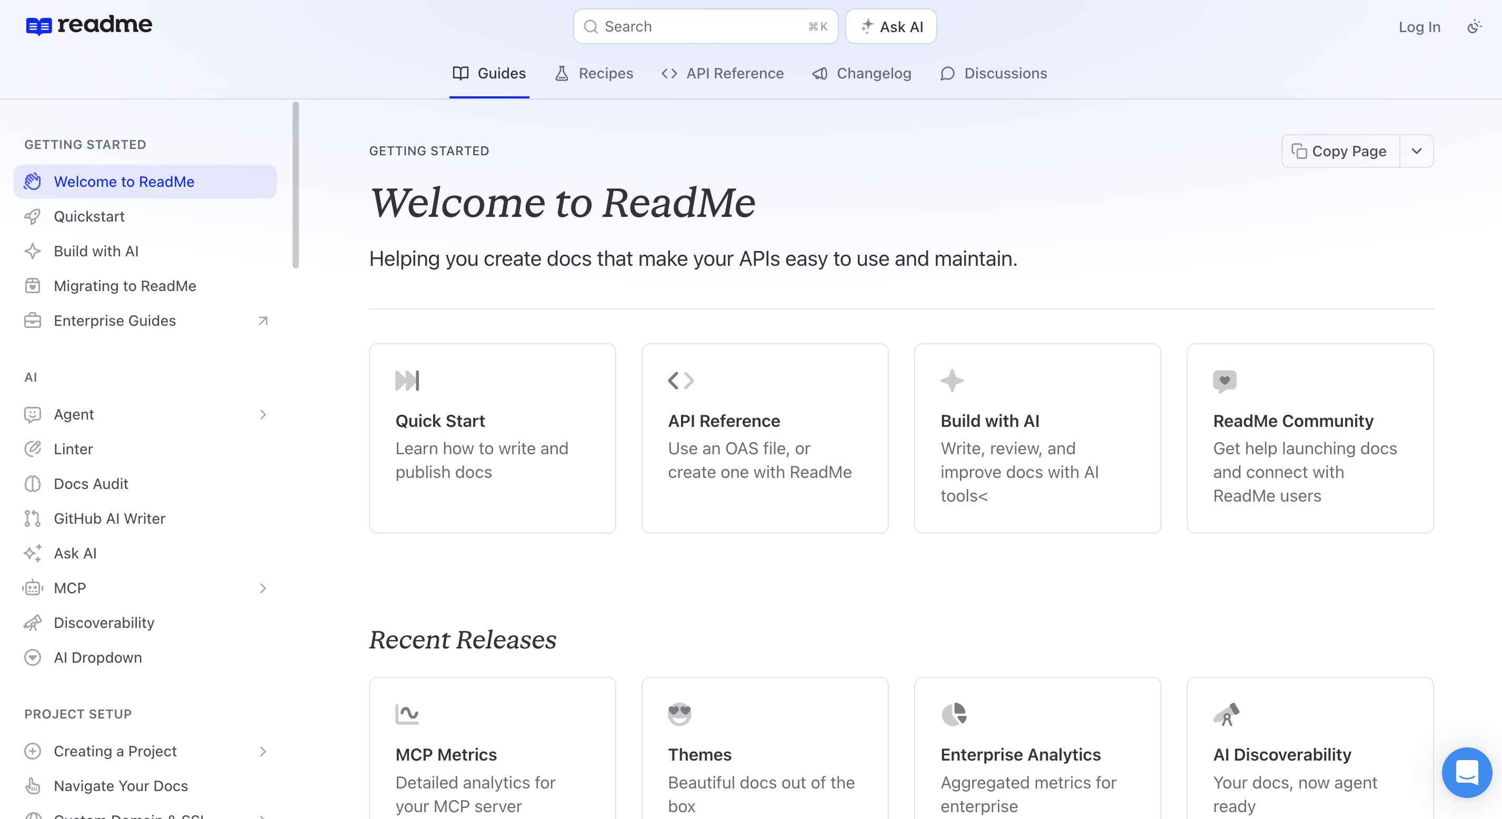Click the Log In link
1502x819 pixels.
coord(1419,27)
